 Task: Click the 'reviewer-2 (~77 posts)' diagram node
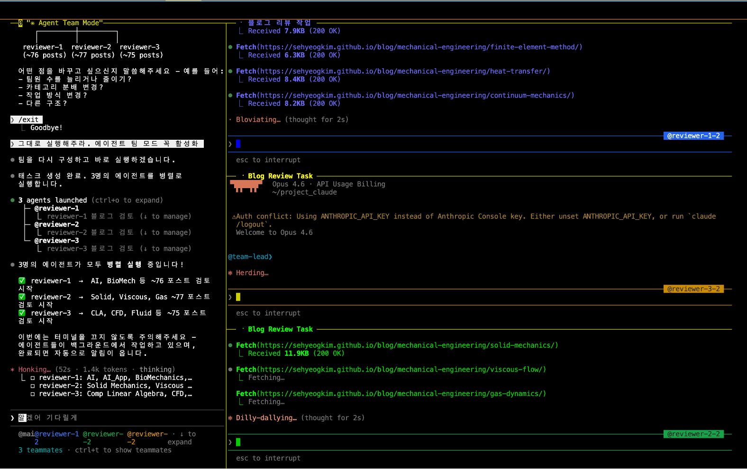[93, 51]
